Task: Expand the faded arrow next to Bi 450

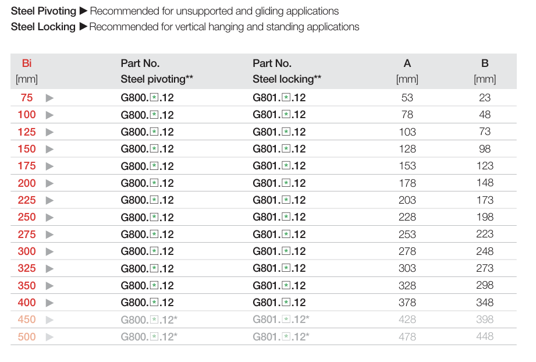Action: [49, 320]
